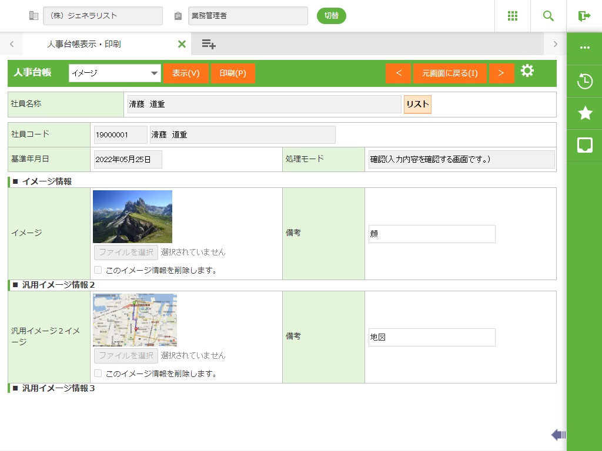Screen dimensions: 602x451
Task: Click the 元画面に戻る(I) button
Action: pyautogui.click(x=450, y=73)
